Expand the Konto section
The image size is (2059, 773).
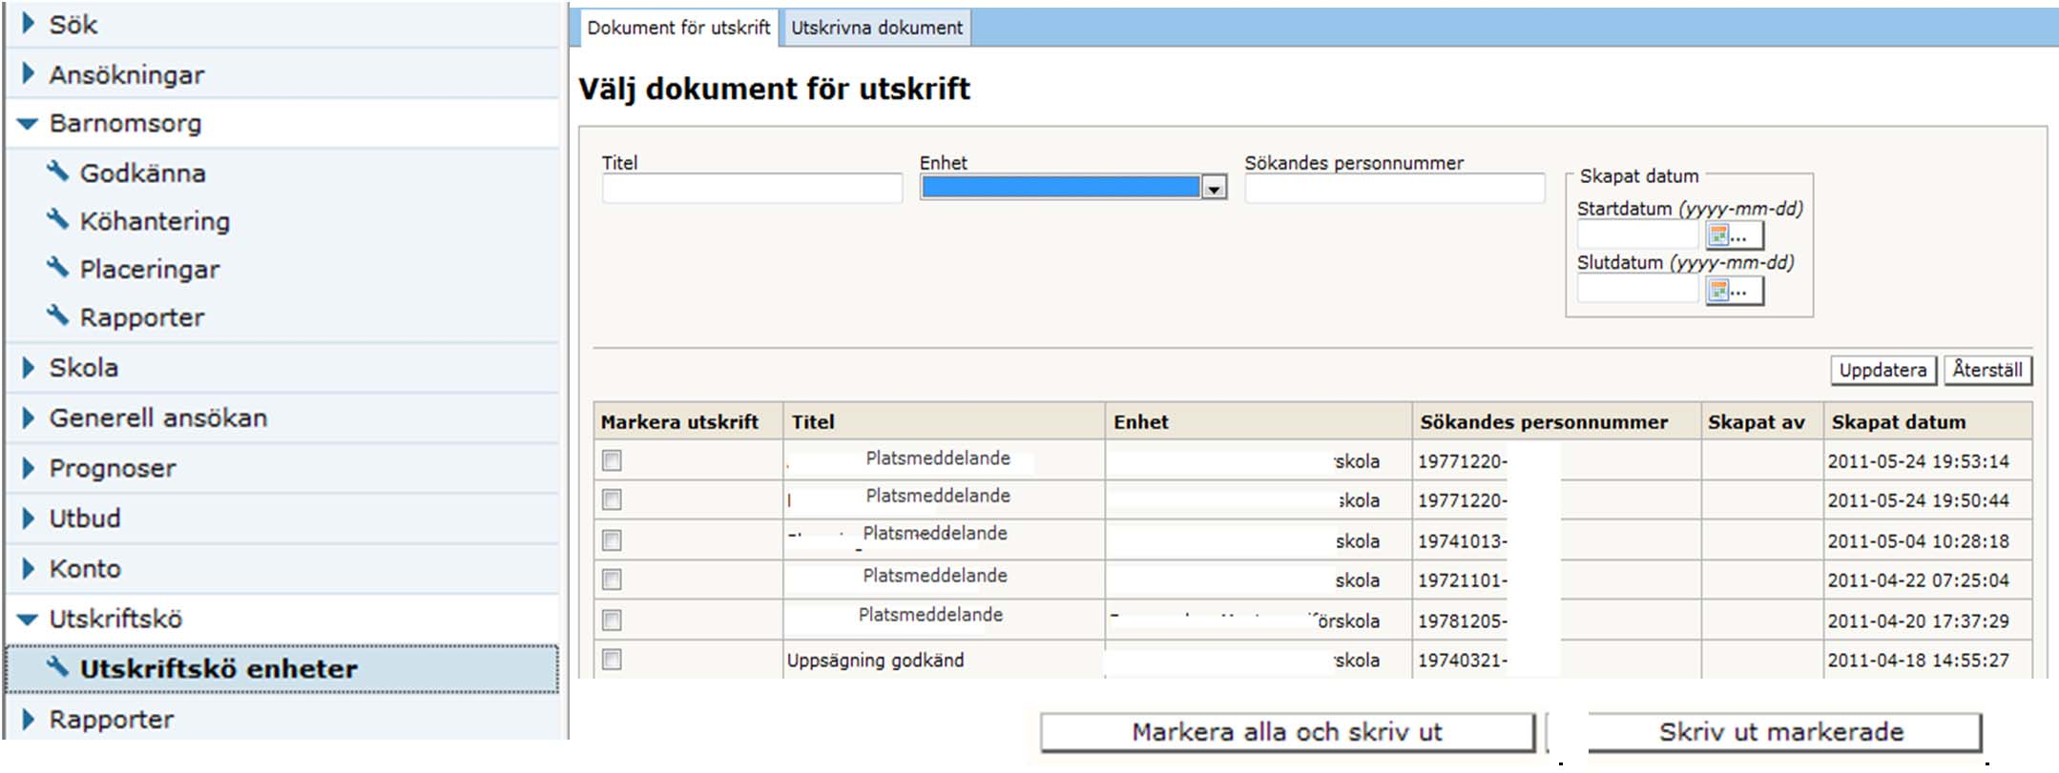[28, 568]
